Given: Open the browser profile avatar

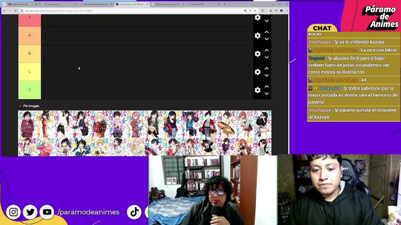Looking at the screenshot, I should pos(282,11).
